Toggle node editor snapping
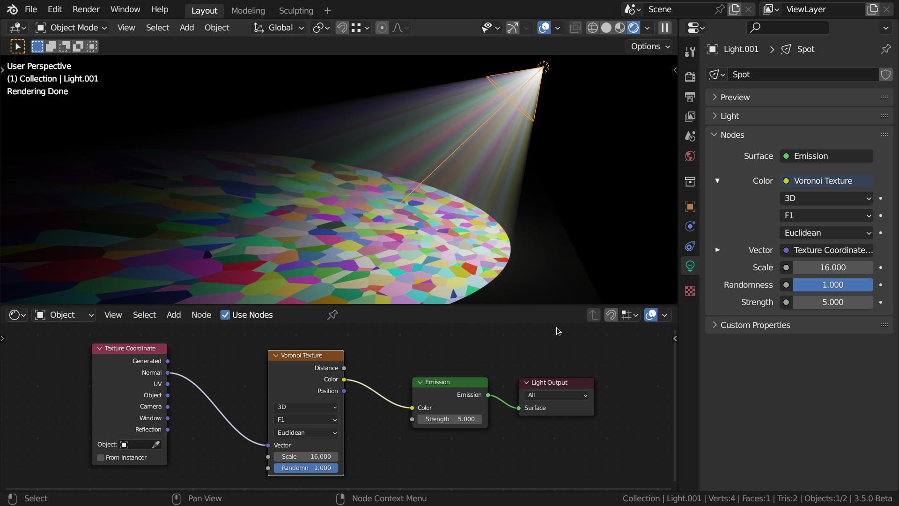Viewport: 899px width, 506px height. point(611,315)
